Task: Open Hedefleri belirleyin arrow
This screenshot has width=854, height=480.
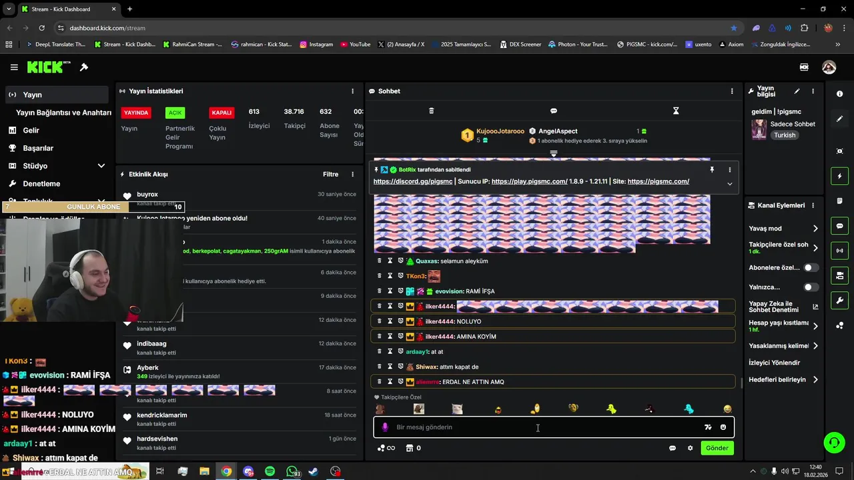Action: 815,380
